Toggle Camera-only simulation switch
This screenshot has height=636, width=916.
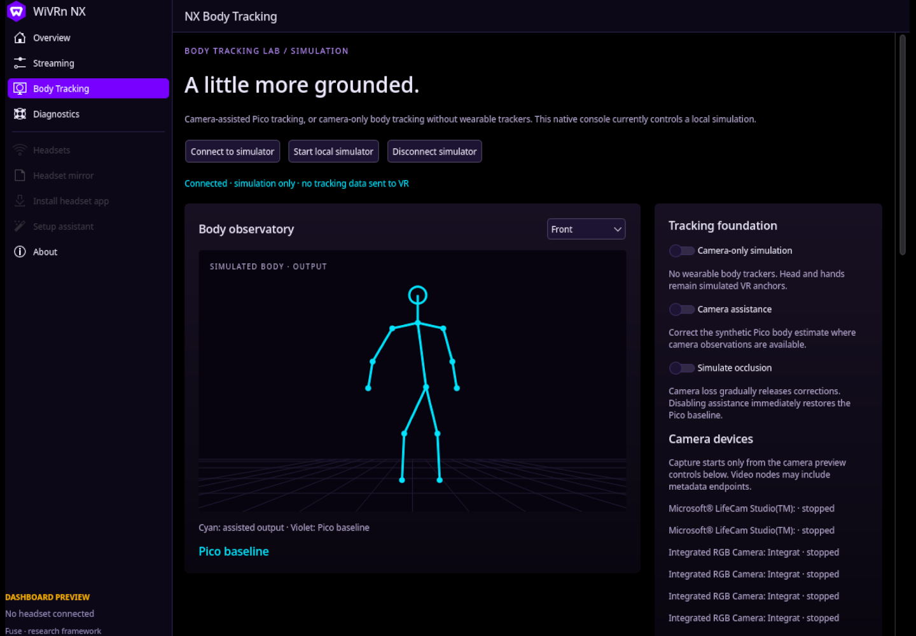[x=681, y=251]
